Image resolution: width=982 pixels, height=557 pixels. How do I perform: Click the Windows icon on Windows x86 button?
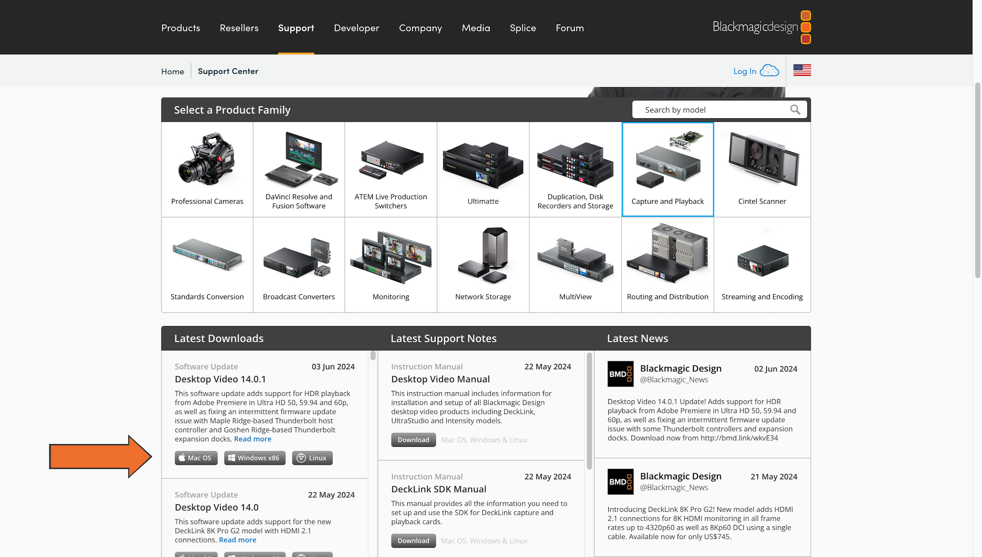232,458
